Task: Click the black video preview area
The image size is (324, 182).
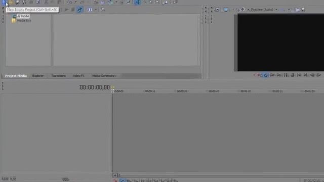Action: tap(280, 42)
